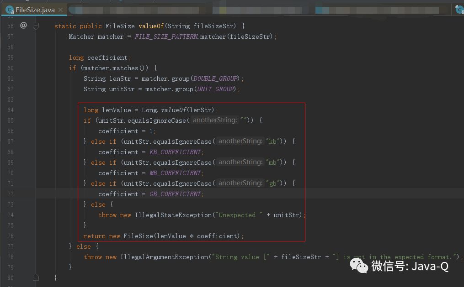
Task: Click the GB_COEFFICIENT constant
Action: 175,194
